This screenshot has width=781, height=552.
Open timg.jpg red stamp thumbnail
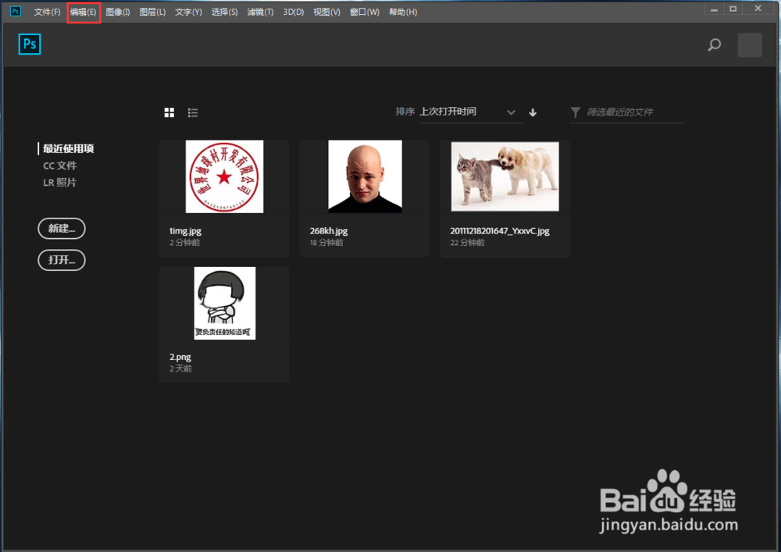[x=225, y=176]
